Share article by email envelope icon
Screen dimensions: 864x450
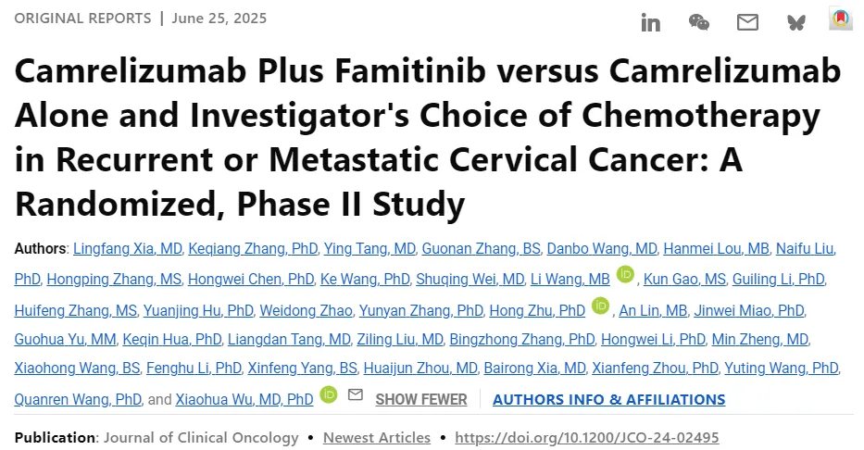(x=747, y=22)
